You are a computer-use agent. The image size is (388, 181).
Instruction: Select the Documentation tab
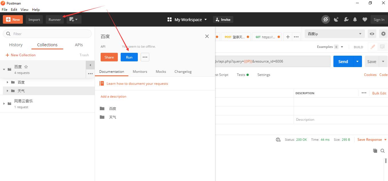pos(112,72)
